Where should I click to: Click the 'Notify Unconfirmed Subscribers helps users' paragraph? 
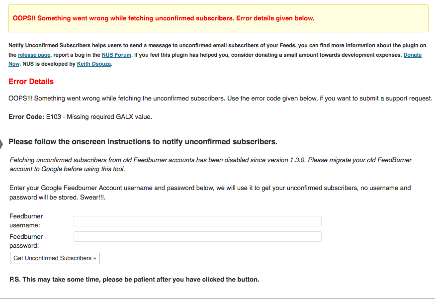coord(217,55)
